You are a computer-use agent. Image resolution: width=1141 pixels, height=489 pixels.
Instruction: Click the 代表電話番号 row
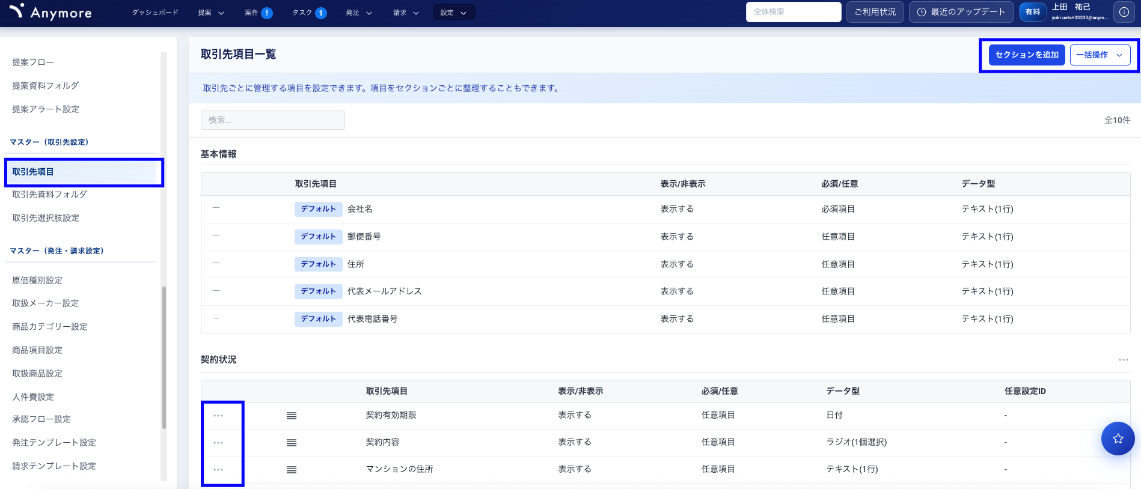pyautogui.click(x=665, y=319)
